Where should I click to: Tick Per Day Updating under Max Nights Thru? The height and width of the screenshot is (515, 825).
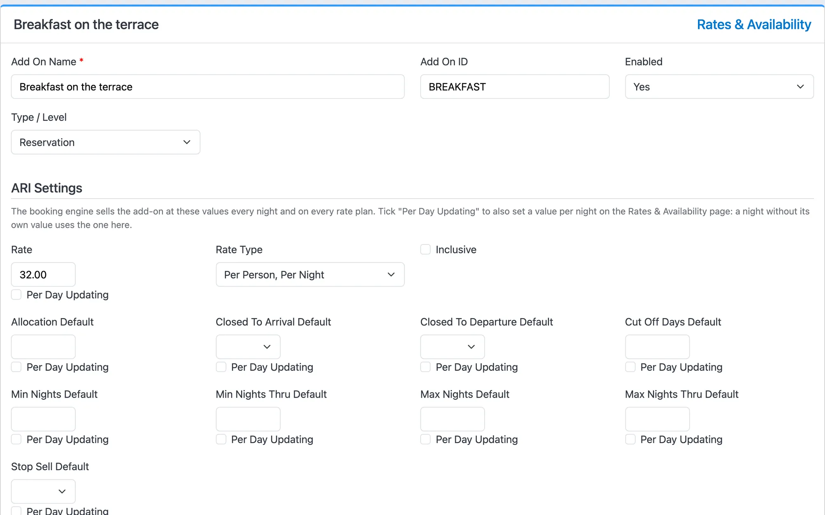(x=630, y=439)
